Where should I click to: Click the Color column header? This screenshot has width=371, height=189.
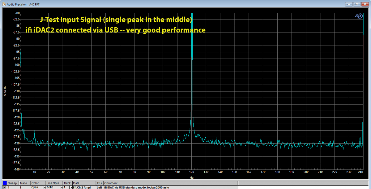(38, 183)
